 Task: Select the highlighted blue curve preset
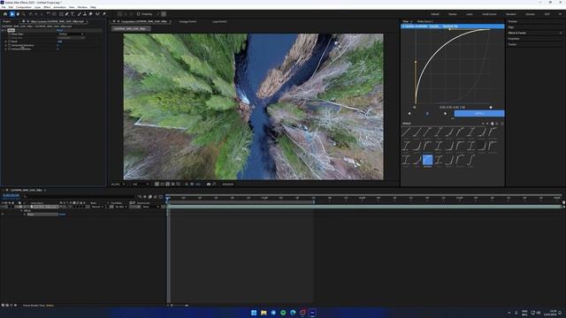(427, 161)
